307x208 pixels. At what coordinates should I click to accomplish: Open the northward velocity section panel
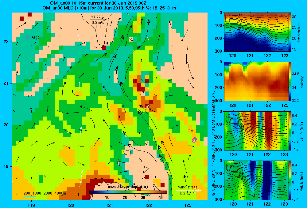click(256, 131)
